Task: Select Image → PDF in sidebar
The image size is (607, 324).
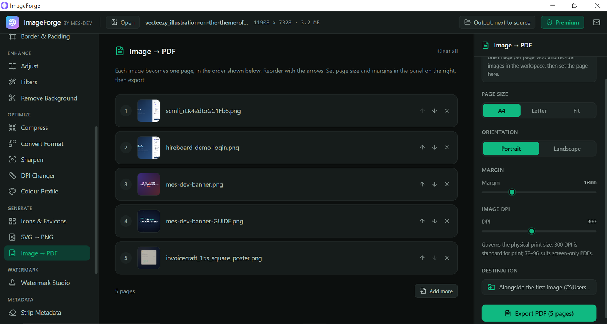Action: 47,253
